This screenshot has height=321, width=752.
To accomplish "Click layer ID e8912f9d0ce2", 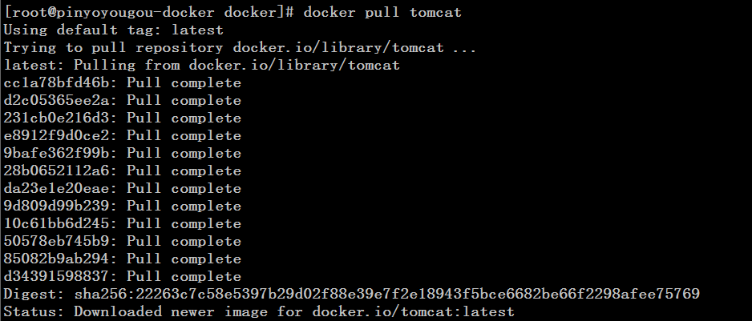I will pyautogui.click(x=57, y=135).
